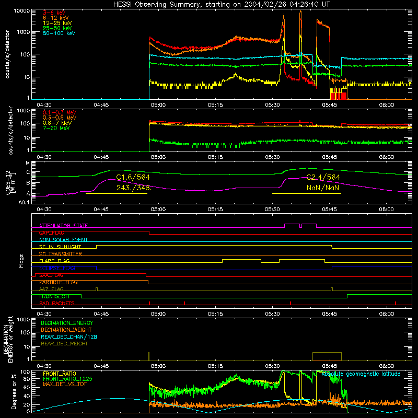Click the AAZ_FLAG label
Image resolution: width=418 pixels, height=418 pixels.
tap(51, 289)
